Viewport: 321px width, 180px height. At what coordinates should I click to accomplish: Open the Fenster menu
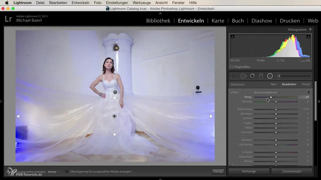click(x=179, y=3)
